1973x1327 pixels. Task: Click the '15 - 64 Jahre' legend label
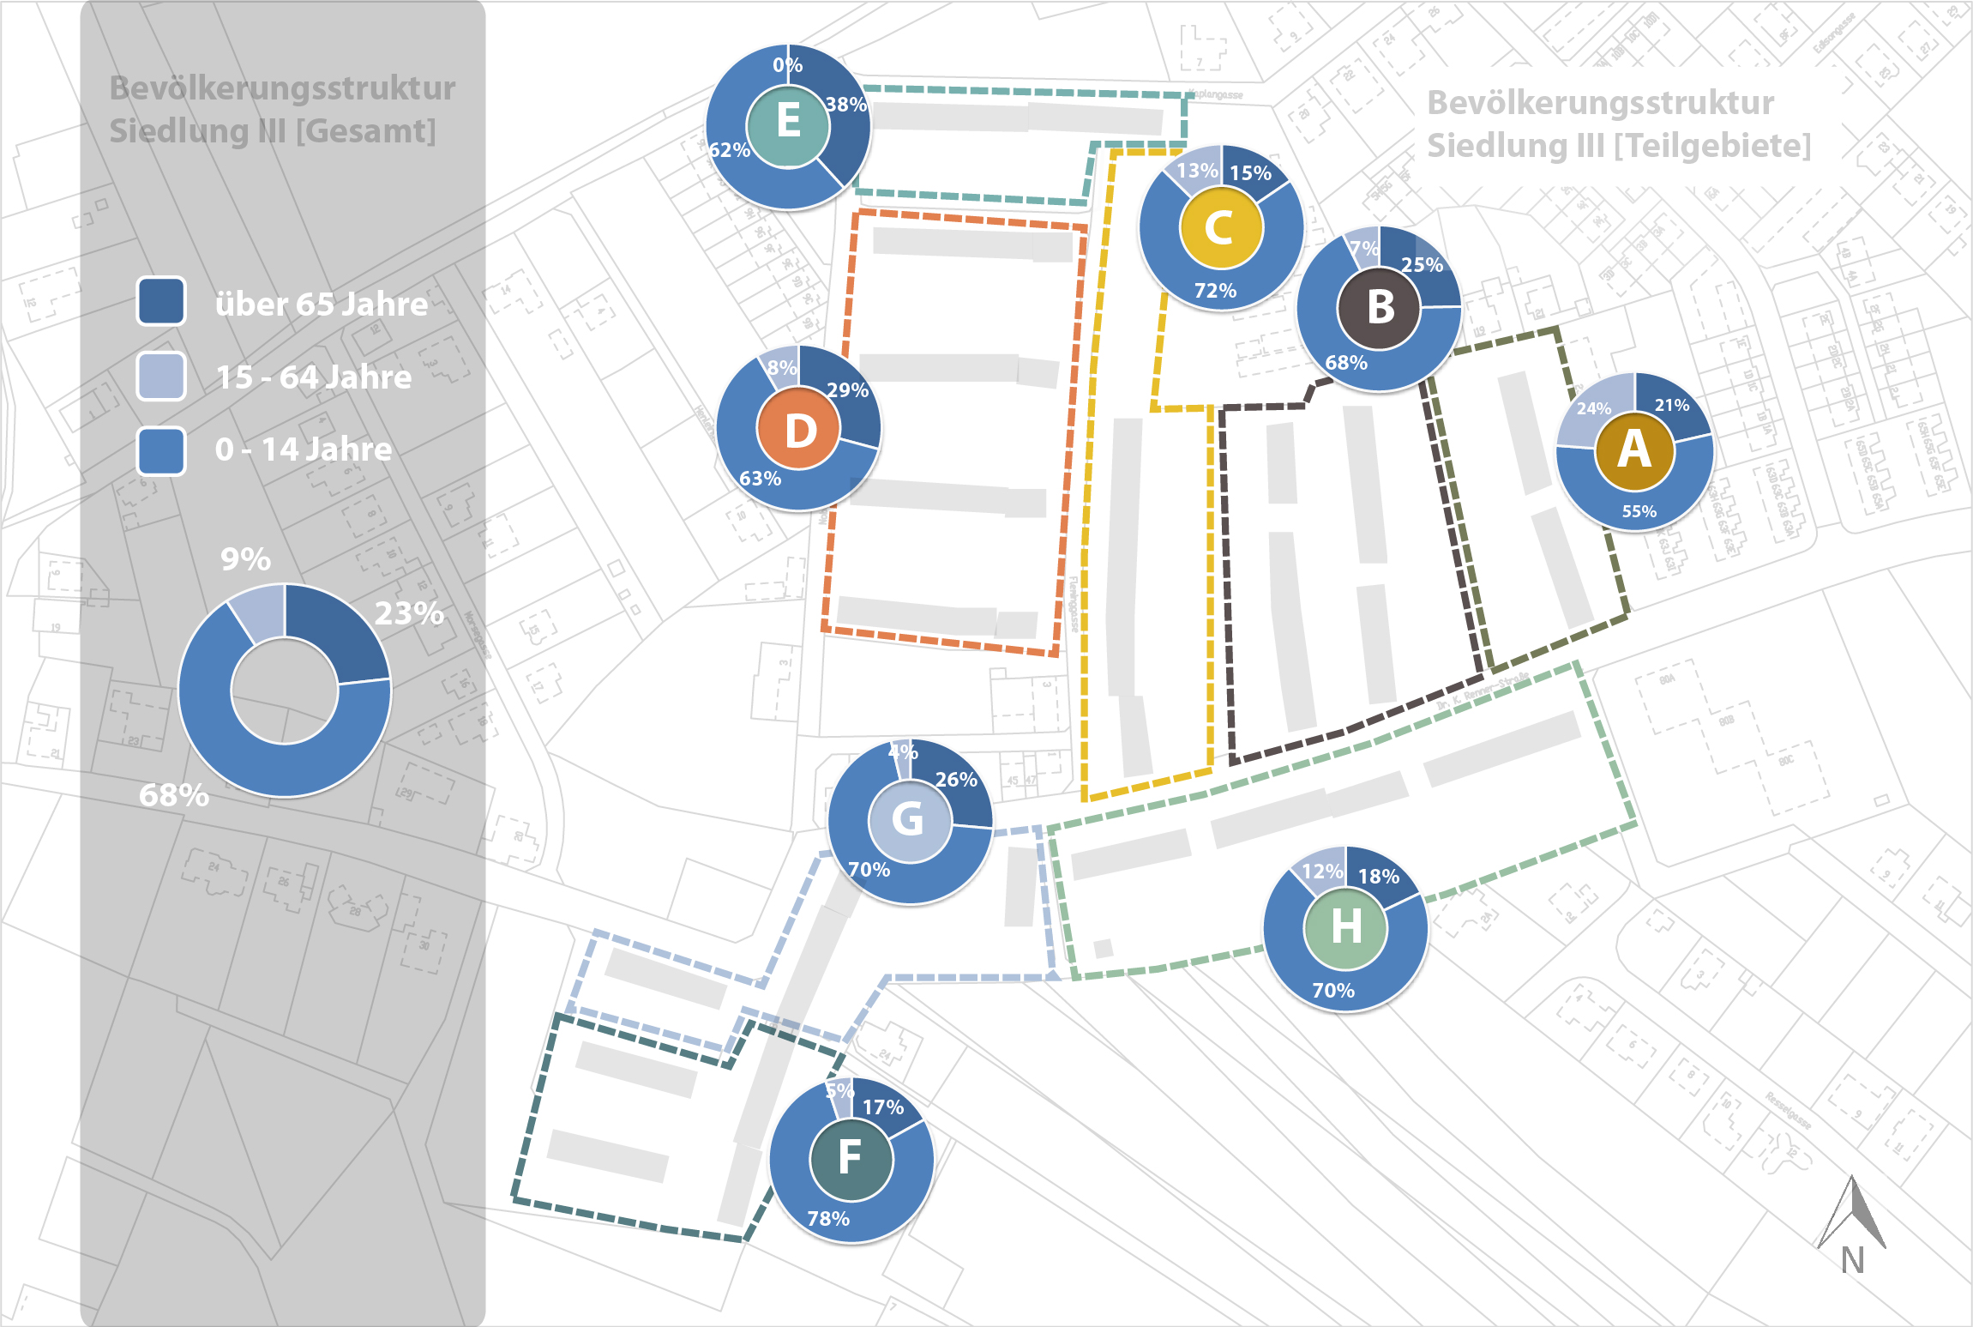314,377
